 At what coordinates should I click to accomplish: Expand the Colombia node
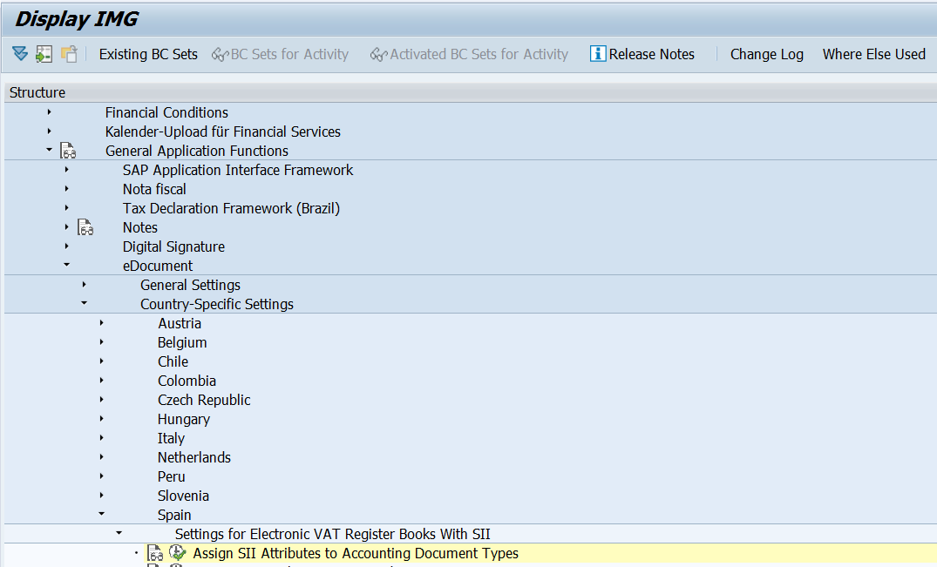coord(102,381)
